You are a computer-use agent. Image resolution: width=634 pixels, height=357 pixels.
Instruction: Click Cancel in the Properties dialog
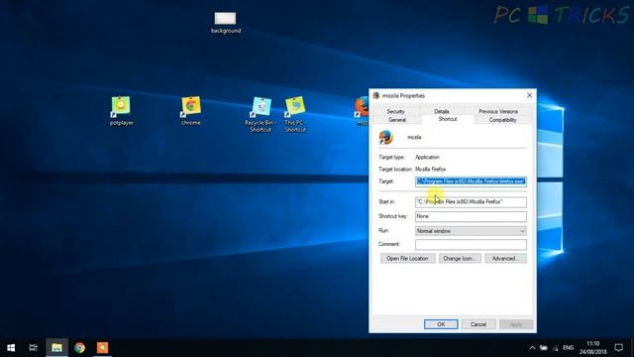pyautogui.click(x=478, y=324)
